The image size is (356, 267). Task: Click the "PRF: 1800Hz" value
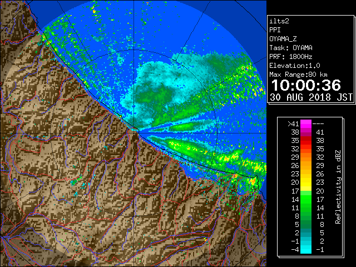click(291, 57)
